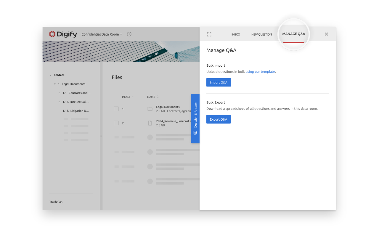Check the box for row 1
379x237 pixels.
[x=116, y=109]
